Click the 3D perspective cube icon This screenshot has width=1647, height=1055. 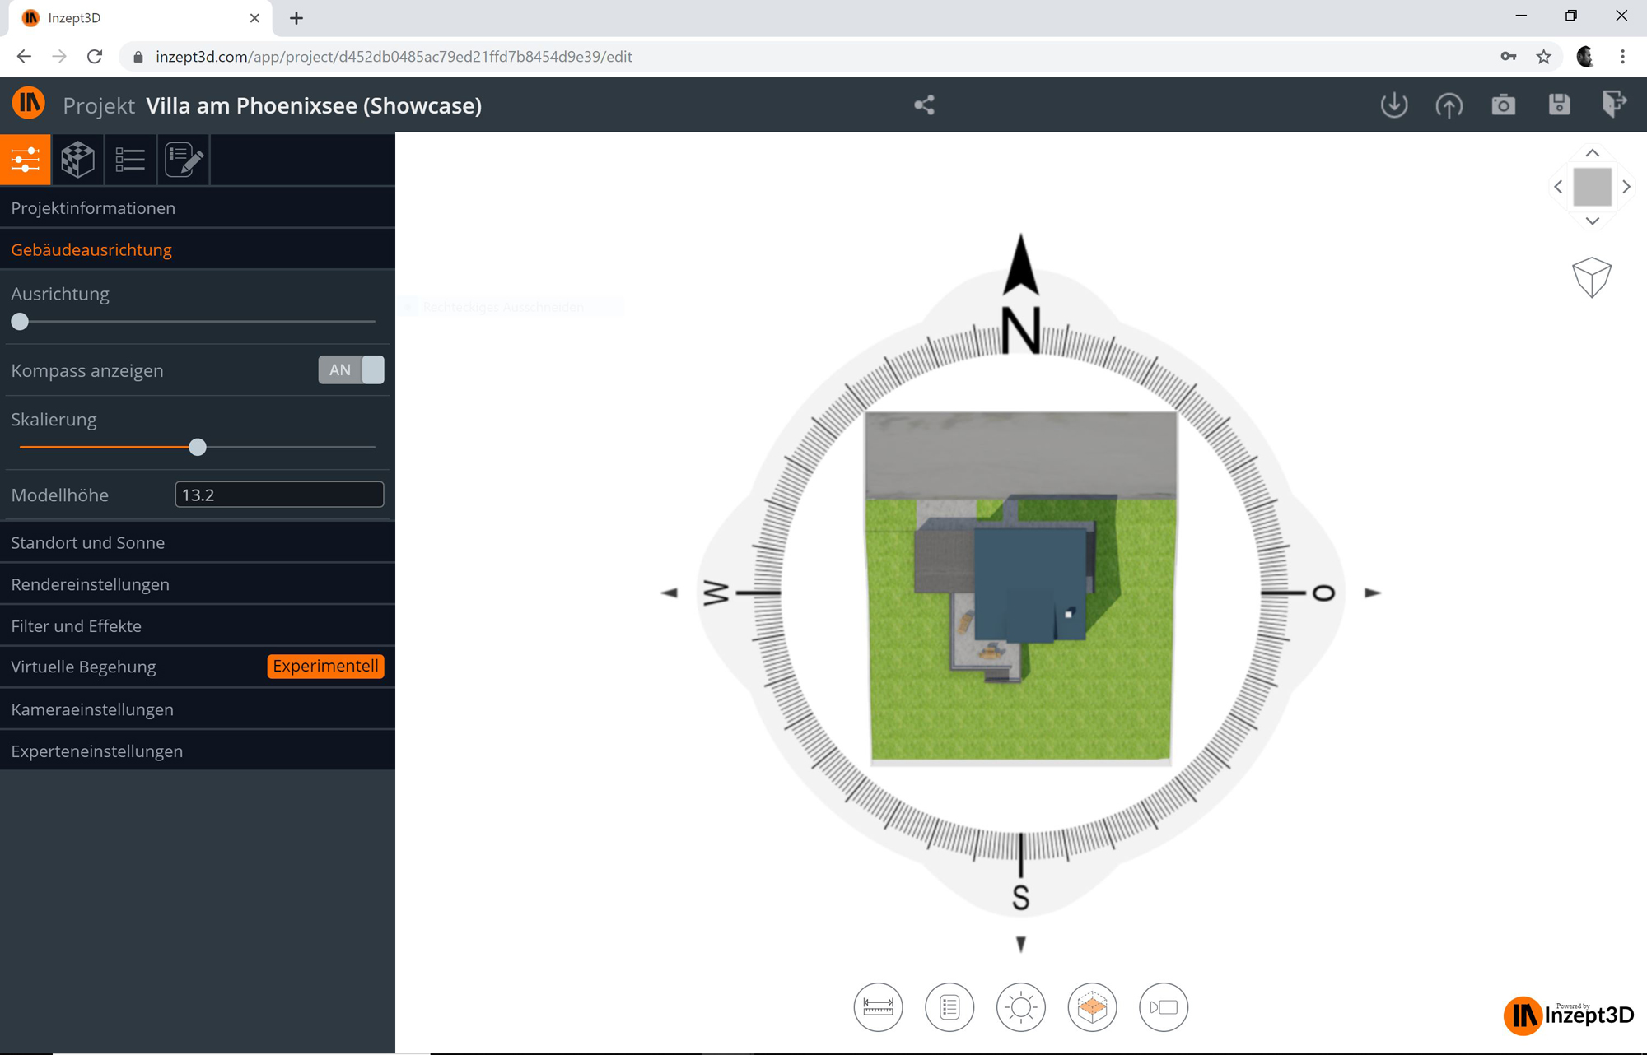tap(1591, 277)
